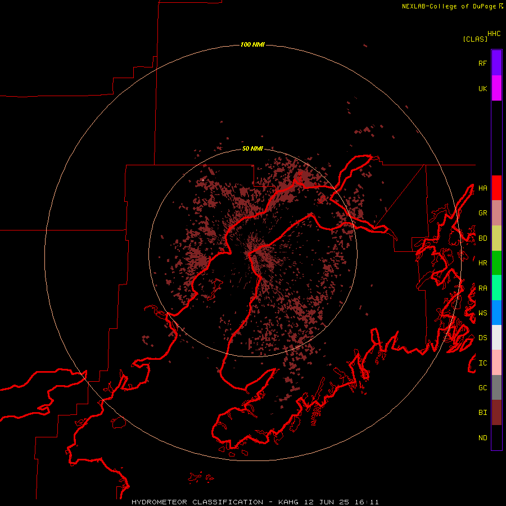Viewport: 506px width, 506px height.
Task: Click the HR green legend color swatch
Action: point(496,263)
